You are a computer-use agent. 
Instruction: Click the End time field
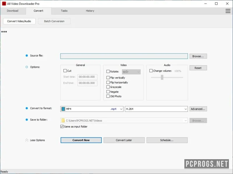point(87,83)
